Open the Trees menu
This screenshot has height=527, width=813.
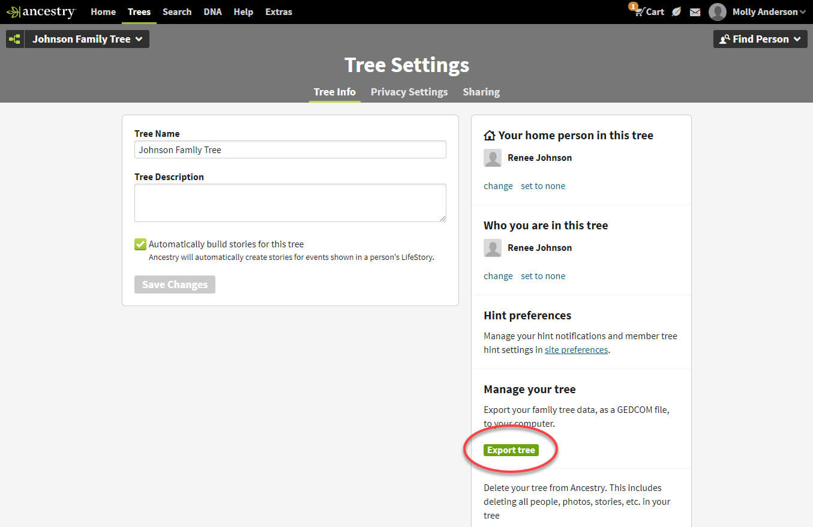point(139,12)
